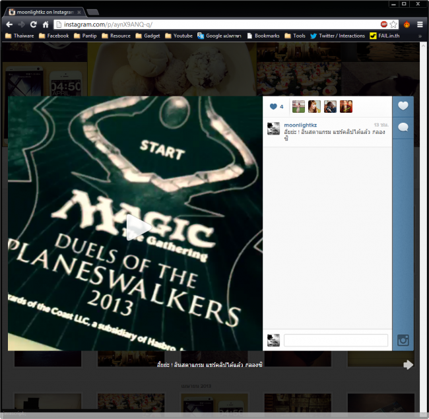Click the page vertical scrollbar
This screenshot has width=429, height=419.
[423, 227]
